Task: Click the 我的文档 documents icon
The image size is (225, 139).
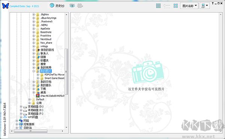Action: tap(38, 82)
